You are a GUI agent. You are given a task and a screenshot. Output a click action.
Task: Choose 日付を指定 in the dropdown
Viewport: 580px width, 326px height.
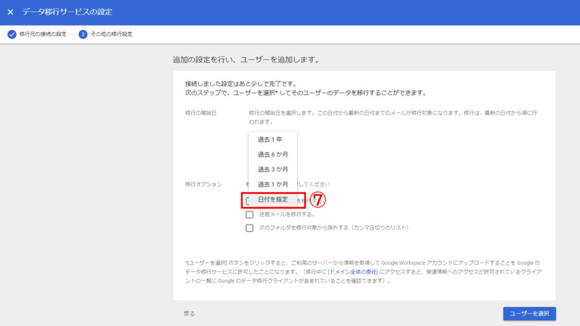[272, 200]
